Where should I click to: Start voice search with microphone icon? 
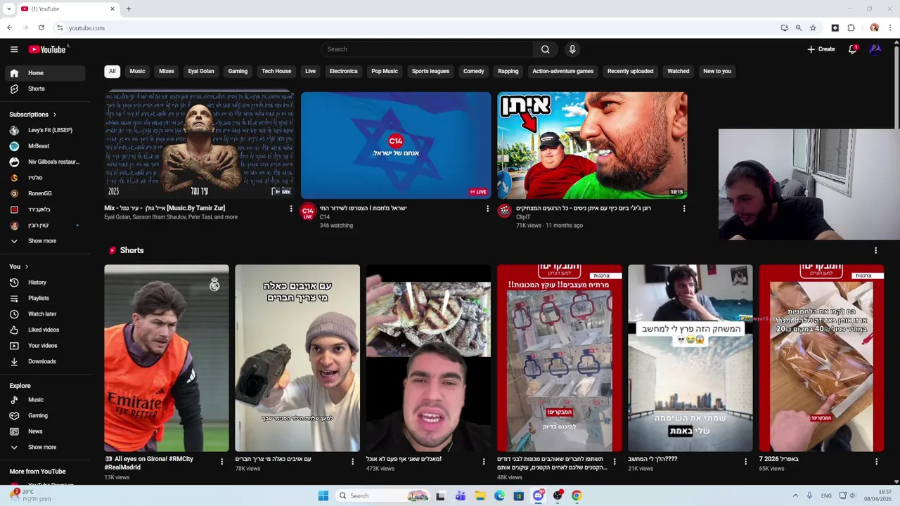click(x=572, y=49)
